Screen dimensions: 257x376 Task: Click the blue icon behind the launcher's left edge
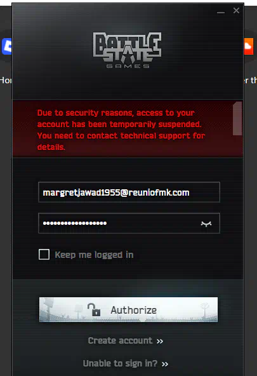coord(7,46)
